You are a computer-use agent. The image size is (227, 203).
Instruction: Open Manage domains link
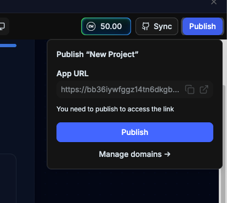[x=135, y=154]
